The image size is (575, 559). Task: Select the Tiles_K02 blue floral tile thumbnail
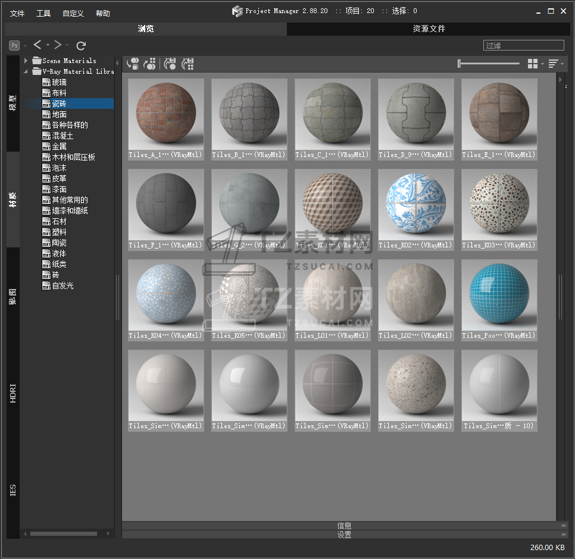point(416,205)
